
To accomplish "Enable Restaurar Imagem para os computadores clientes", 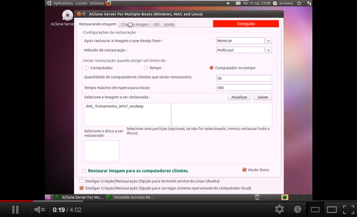I will [x=84, y=171].
